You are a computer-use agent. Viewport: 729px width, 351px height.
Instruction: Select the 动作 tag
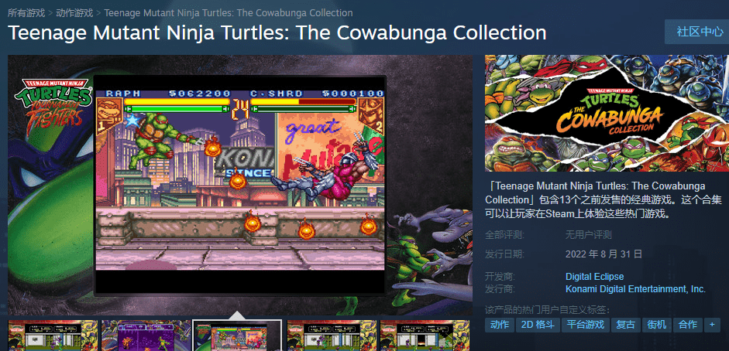500,325
